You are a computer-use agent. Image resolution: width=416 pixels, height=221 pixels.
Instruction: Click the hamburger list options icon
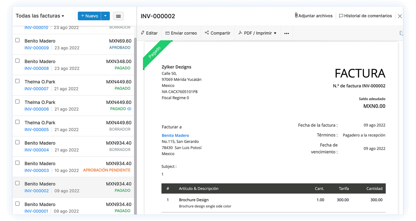coord(118,16)
